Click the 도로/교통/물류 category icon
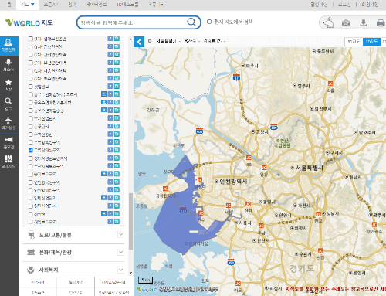The width and height of the screenshot is (386, 296). tap(31, 235)
